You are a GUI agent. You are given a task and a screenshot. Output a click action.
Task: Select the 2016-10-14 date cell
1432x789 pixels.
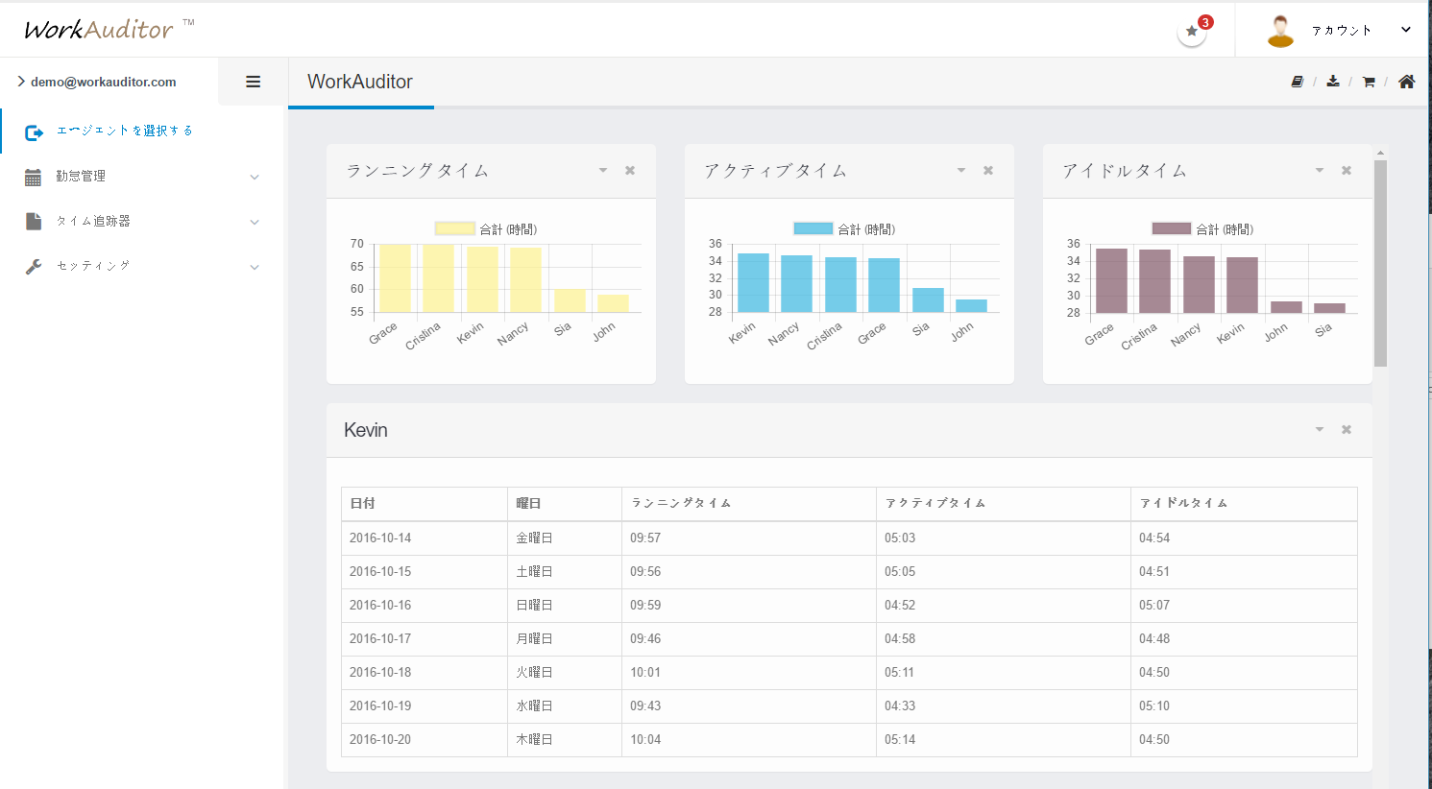pos(425,538)
